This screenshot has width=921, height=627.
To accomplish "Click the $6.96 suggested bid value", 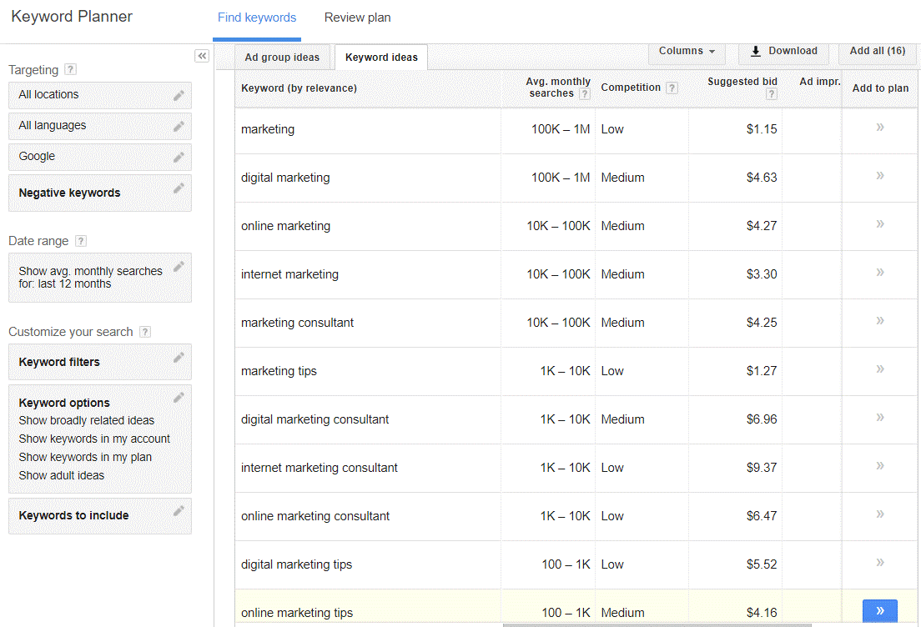I will coord(761,419).
